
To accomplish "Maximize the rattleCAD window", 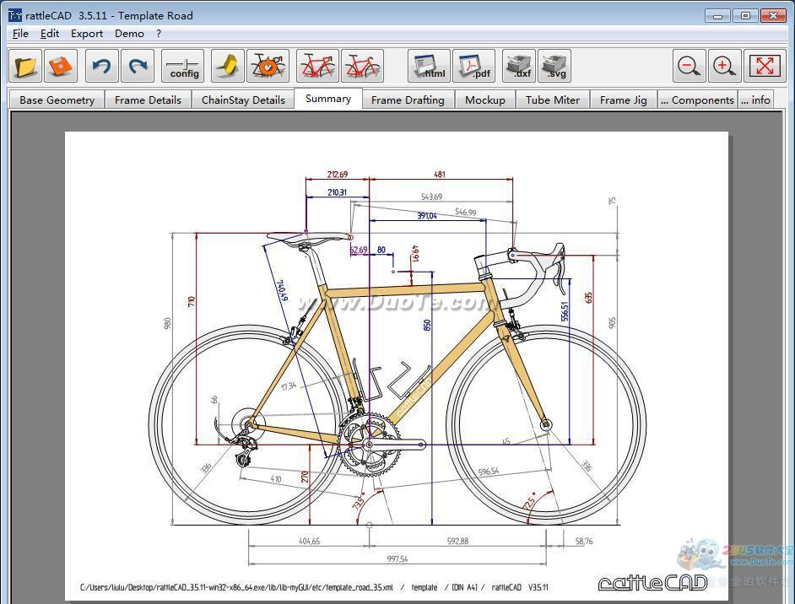I will tap(745, 16).
